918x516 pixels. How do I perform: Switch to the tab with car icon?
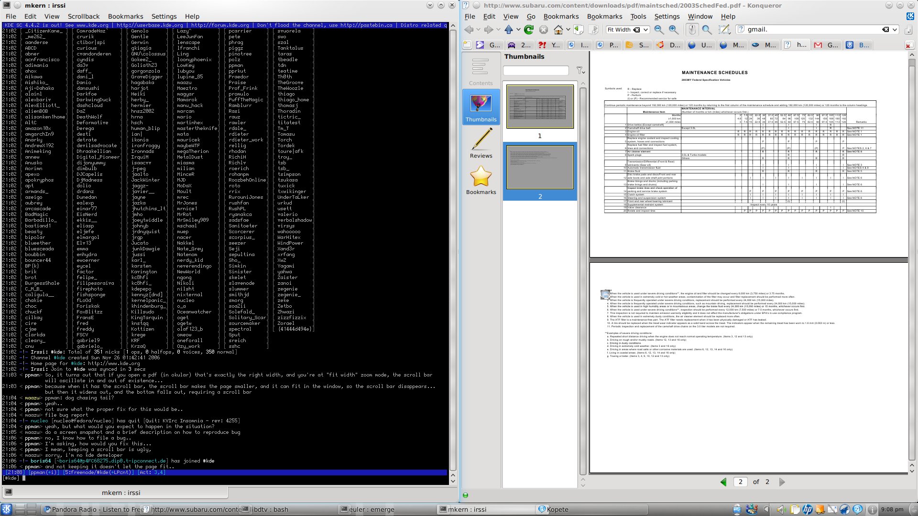[519, 45]
